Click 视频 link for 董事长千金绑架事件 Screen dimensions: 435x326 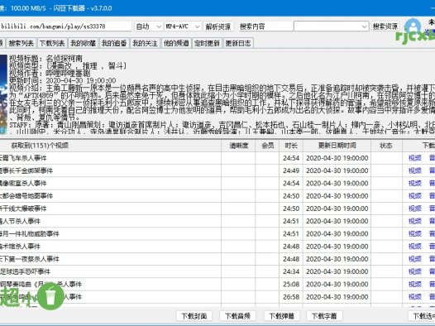(x=415, y=170)
